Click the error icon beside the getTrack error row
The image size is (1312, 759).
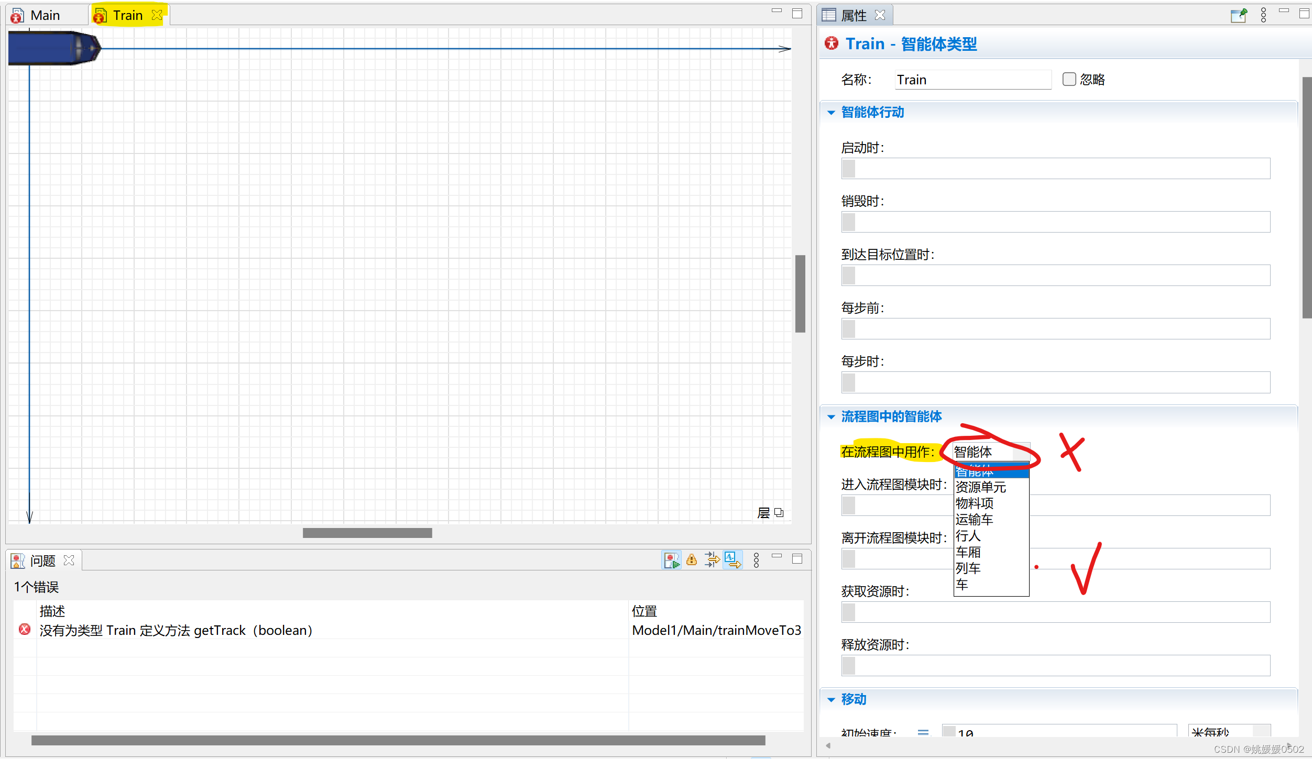click(24, 629)
